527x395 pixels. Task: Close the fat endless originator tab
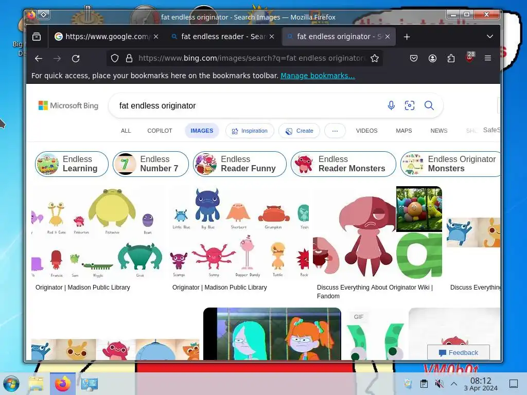tap(388, 37)
